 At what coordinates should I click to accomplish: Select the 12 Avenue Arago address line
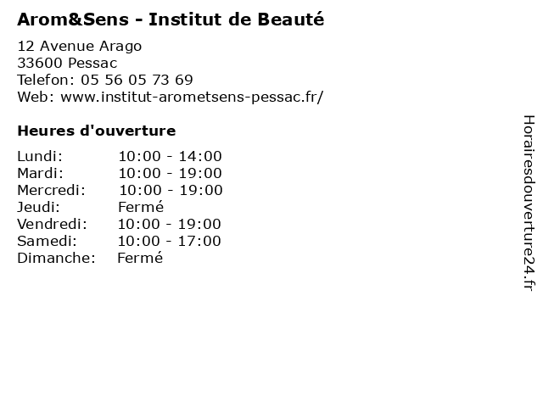pos(80,46)
